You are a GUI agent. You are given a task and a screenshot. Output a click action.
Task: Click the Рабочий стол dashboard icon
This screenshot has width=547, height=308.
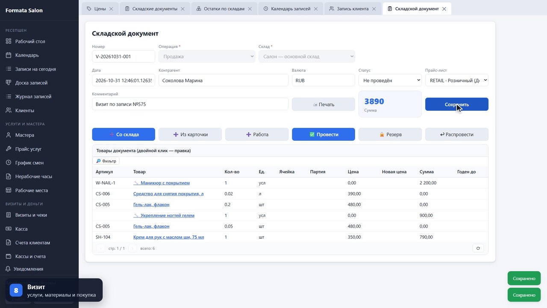8,41
